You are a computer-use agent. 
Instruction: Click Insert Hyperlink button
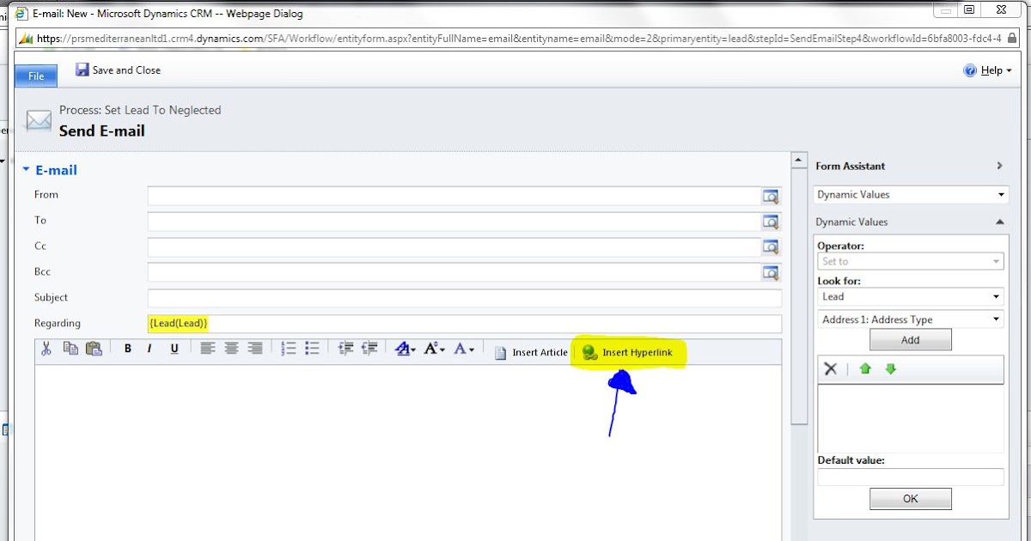628,353
